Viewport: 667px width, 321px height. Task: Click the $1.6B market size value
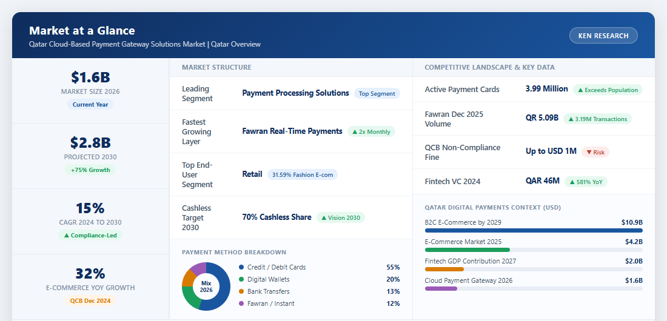90,78
